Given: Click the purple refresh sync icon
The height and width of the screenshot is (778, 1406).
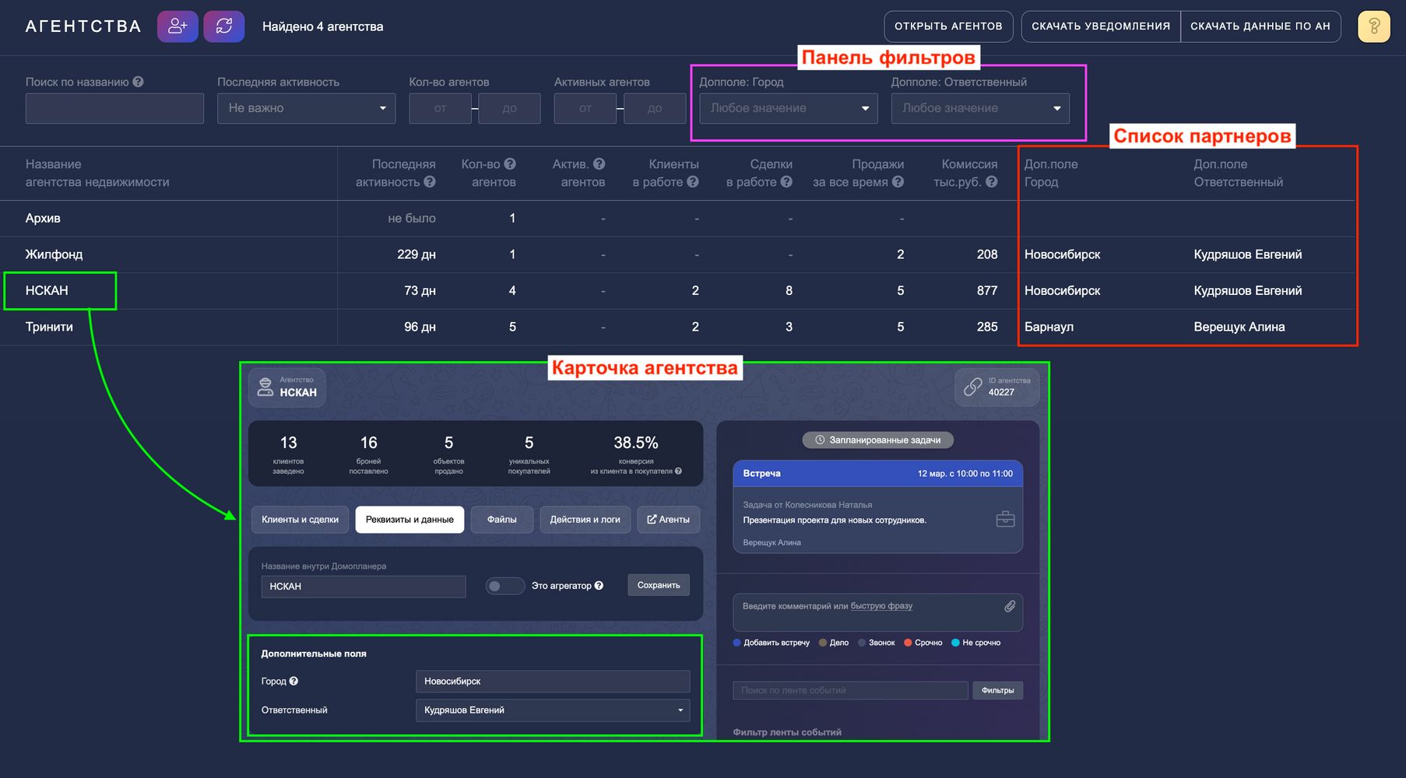Looking at the screenshot, I should 224,26.
